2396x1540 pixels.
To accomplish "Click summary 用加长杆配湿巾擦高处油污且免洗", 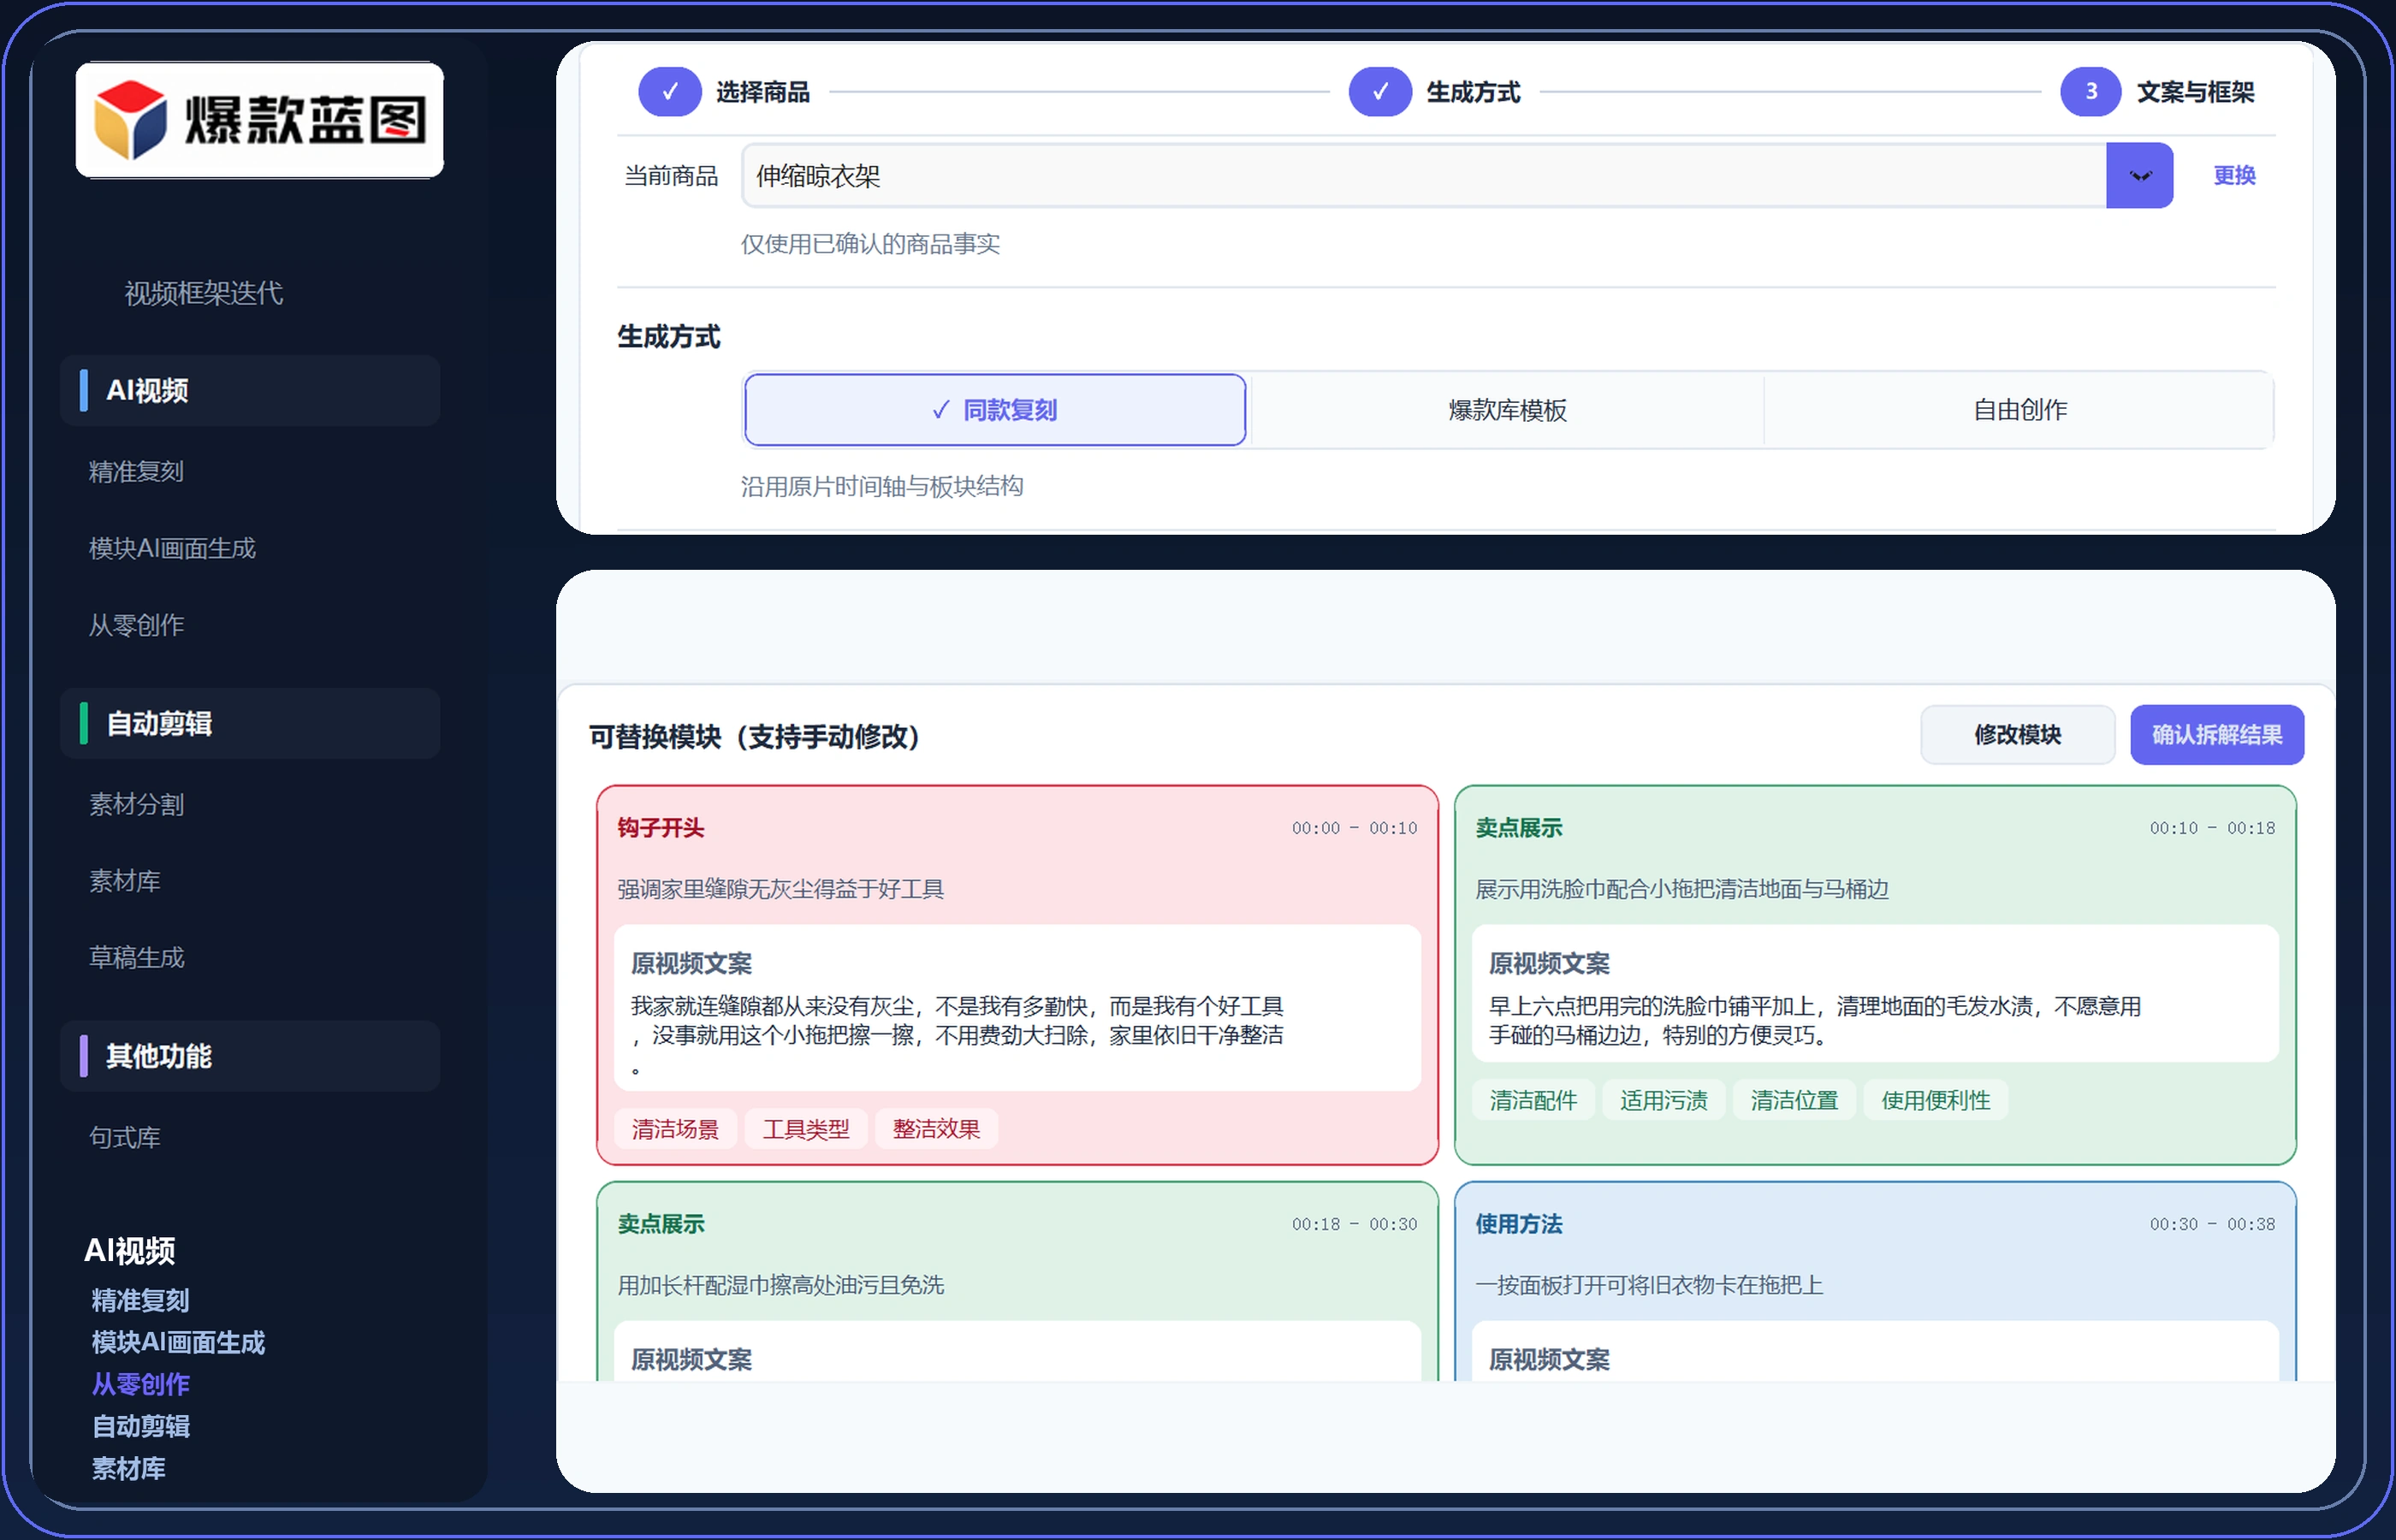I will pyautogui.click(x=780, y=1285).
